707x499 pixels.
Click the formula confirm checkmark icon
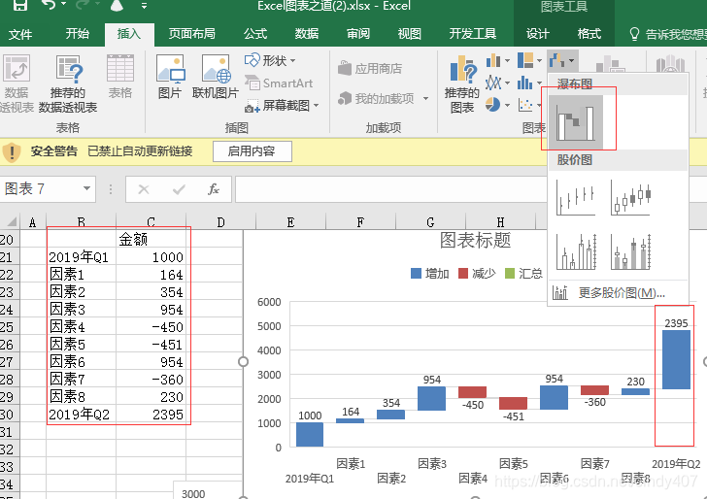(179, 189)
